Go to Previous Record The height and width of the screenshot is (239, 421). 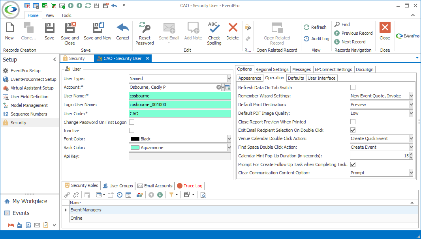(353, 33)
